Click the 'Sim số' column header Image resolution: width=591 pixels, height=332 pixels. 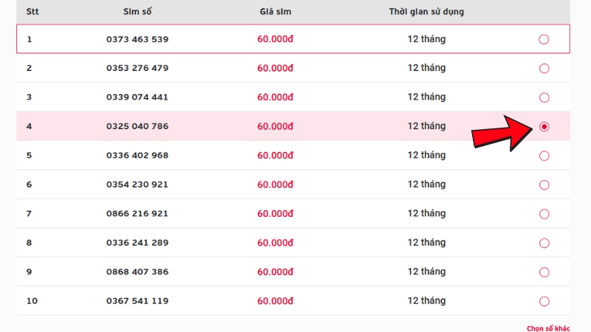[137, 12]
